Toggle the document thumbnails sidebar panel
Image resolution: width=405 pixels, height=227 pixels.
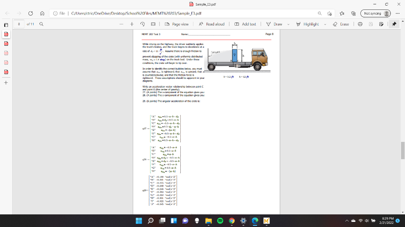tap(4, 24)
